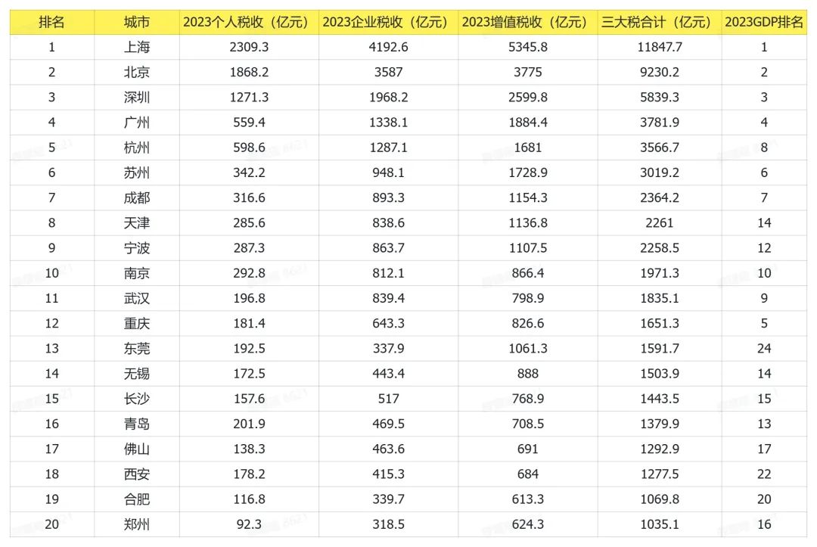Click Qingdao's personal tax 201.9

[249, 424]
